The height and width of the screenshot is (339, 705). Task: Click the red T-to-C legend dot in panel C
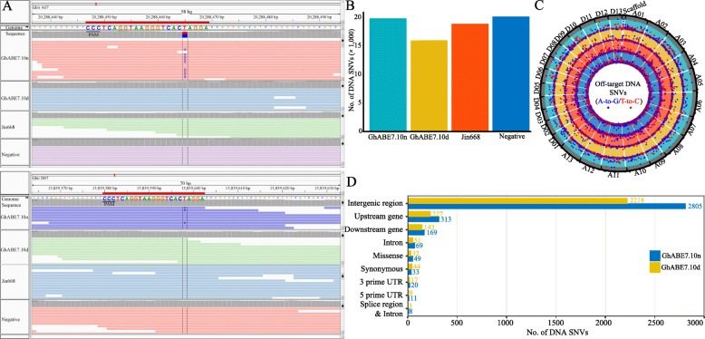(631, 108)
